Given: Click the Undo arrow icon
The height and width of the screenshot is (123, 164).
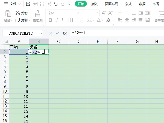Looking at the screenshot, I should point(56,4).
